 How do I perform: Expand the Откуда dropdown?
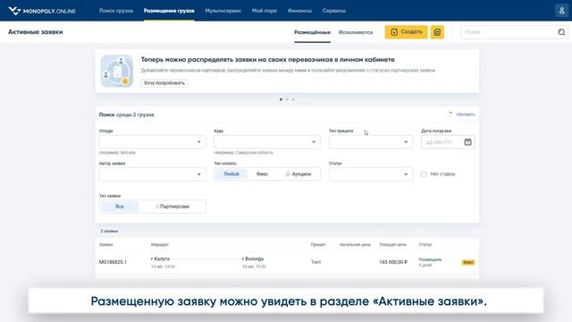(152, 142)
